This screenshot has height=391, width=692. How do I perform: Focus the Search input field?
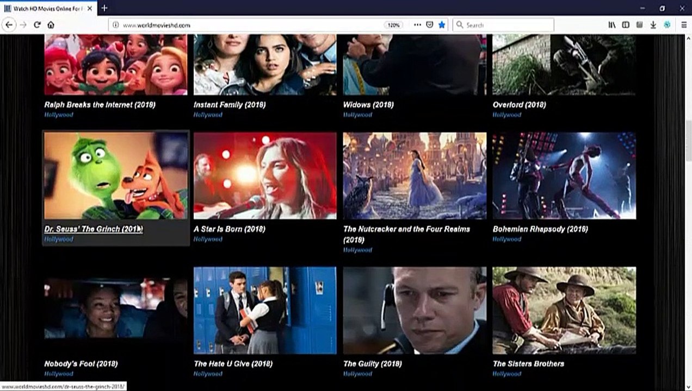point(503,25)
